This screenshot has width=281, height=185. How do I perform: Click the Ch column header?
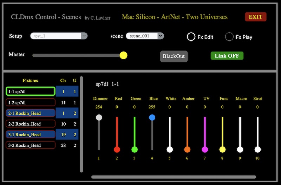pos(63,81)
